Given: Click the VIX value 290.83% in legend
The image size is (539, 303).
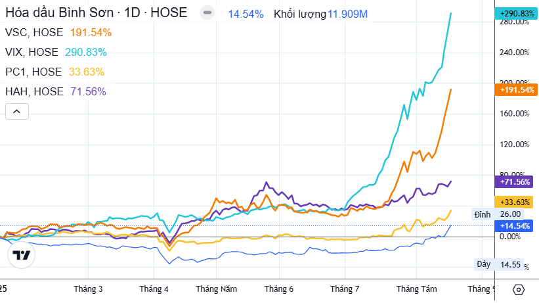Looking at the screenshot, I should point(86,52).
